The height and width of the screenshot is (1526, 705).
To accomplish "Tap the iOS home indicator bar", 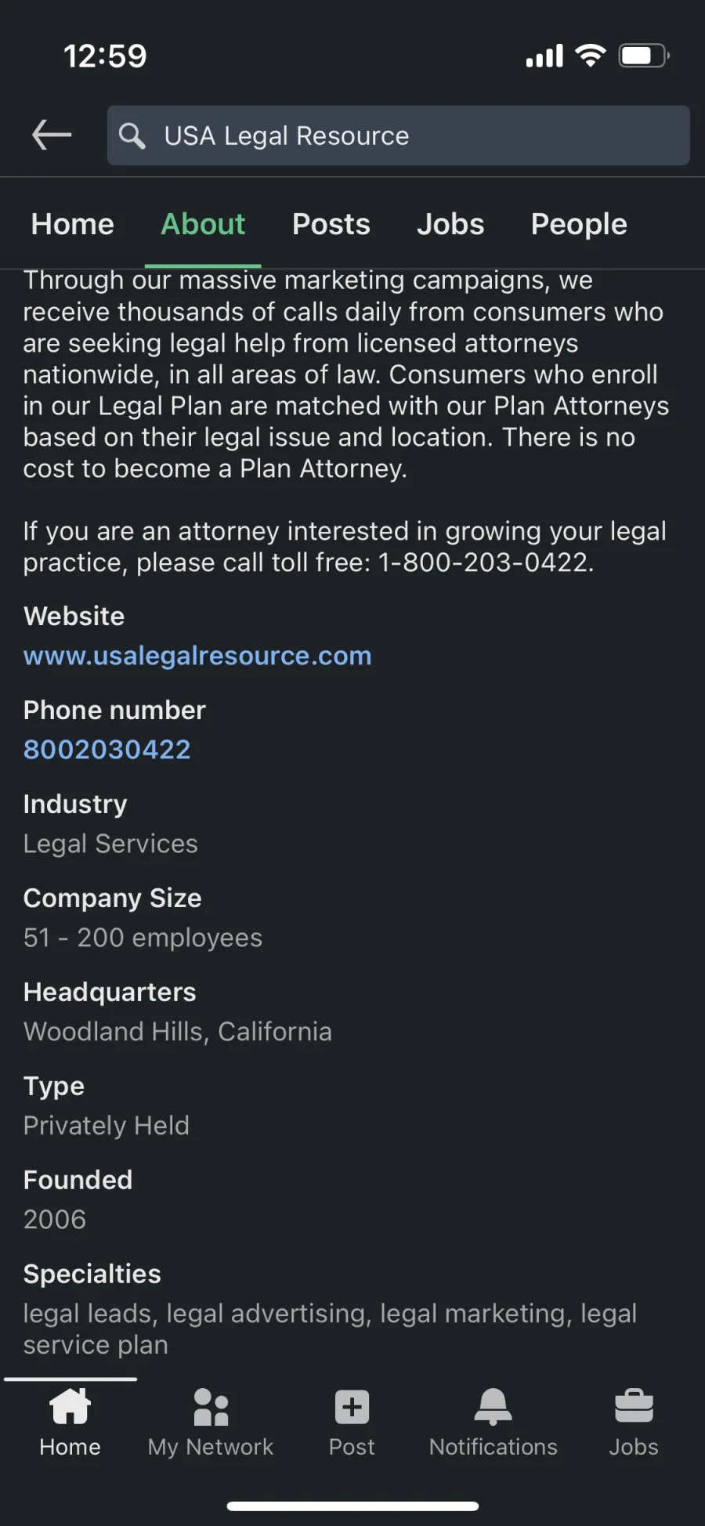I will 352,1506.
